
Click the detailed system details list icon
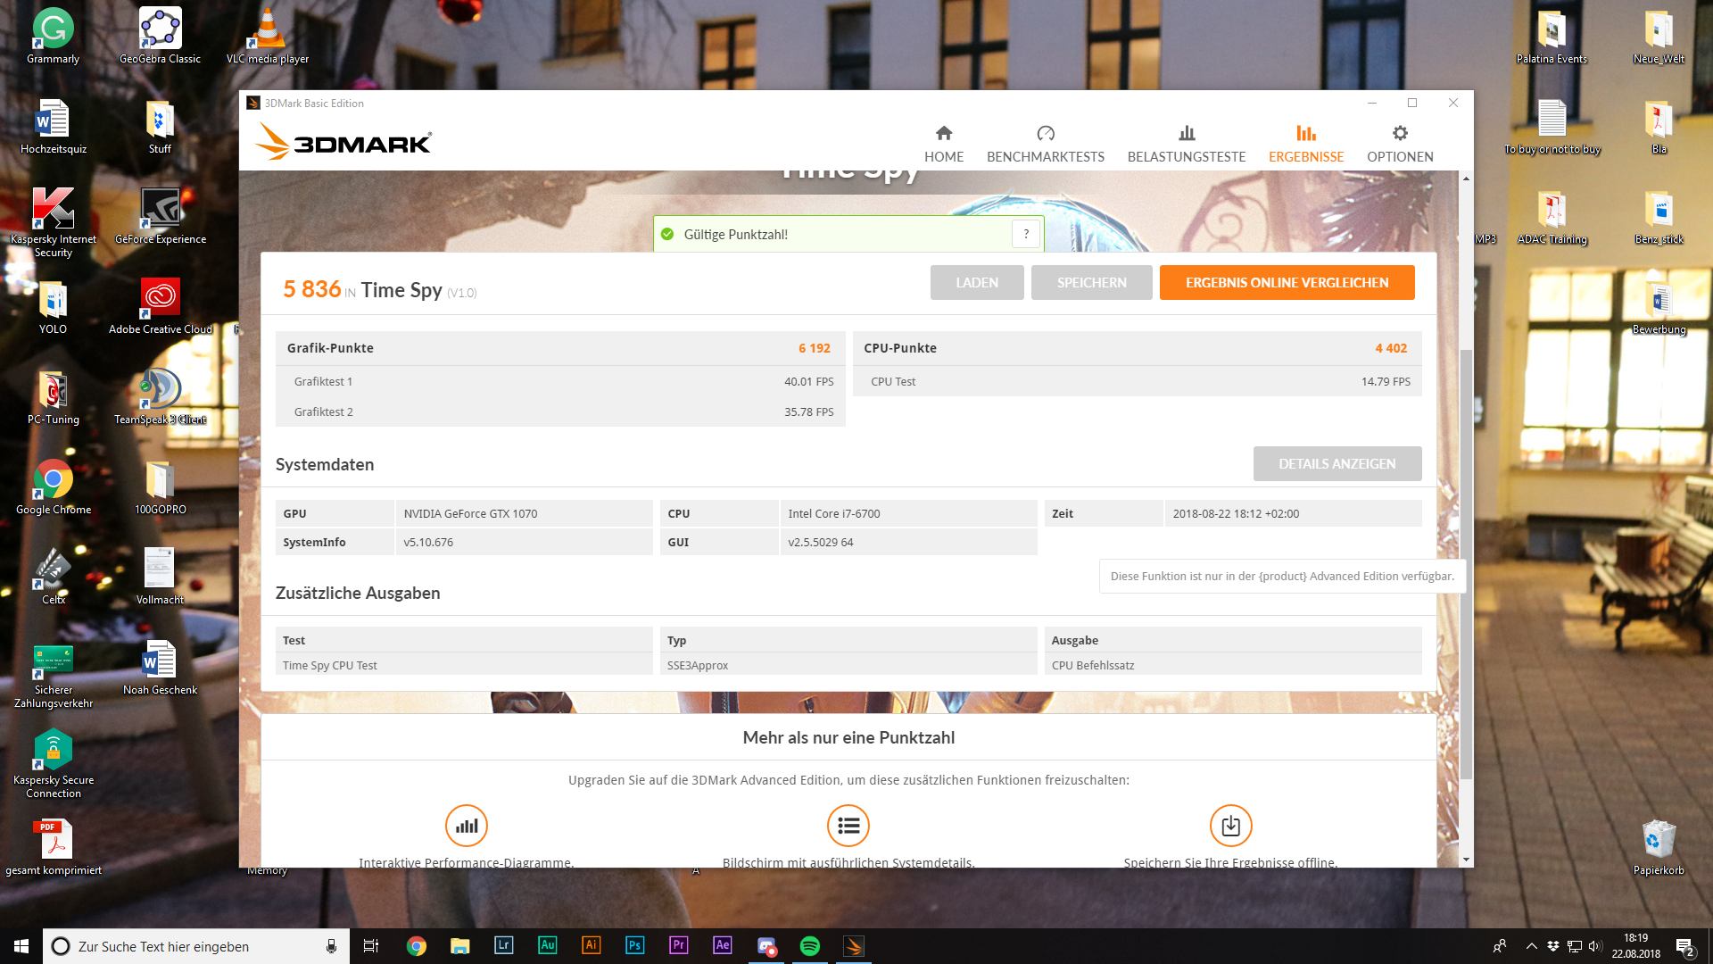[x=848, y=826]
